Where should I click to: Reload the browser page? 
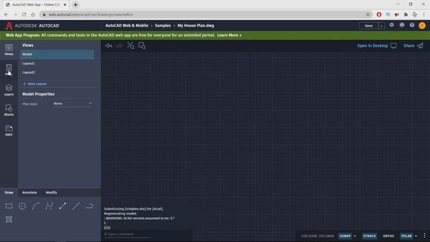(x=24, y=15)
